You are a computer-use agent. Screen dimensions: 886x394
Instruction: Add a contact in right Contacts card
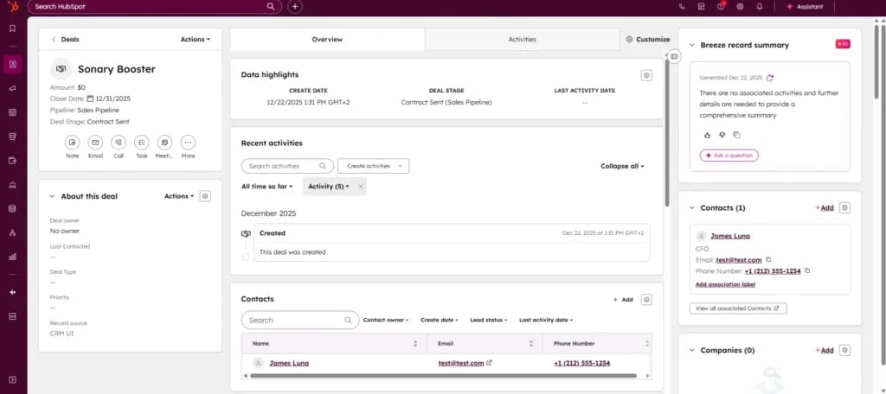point(825,207)
